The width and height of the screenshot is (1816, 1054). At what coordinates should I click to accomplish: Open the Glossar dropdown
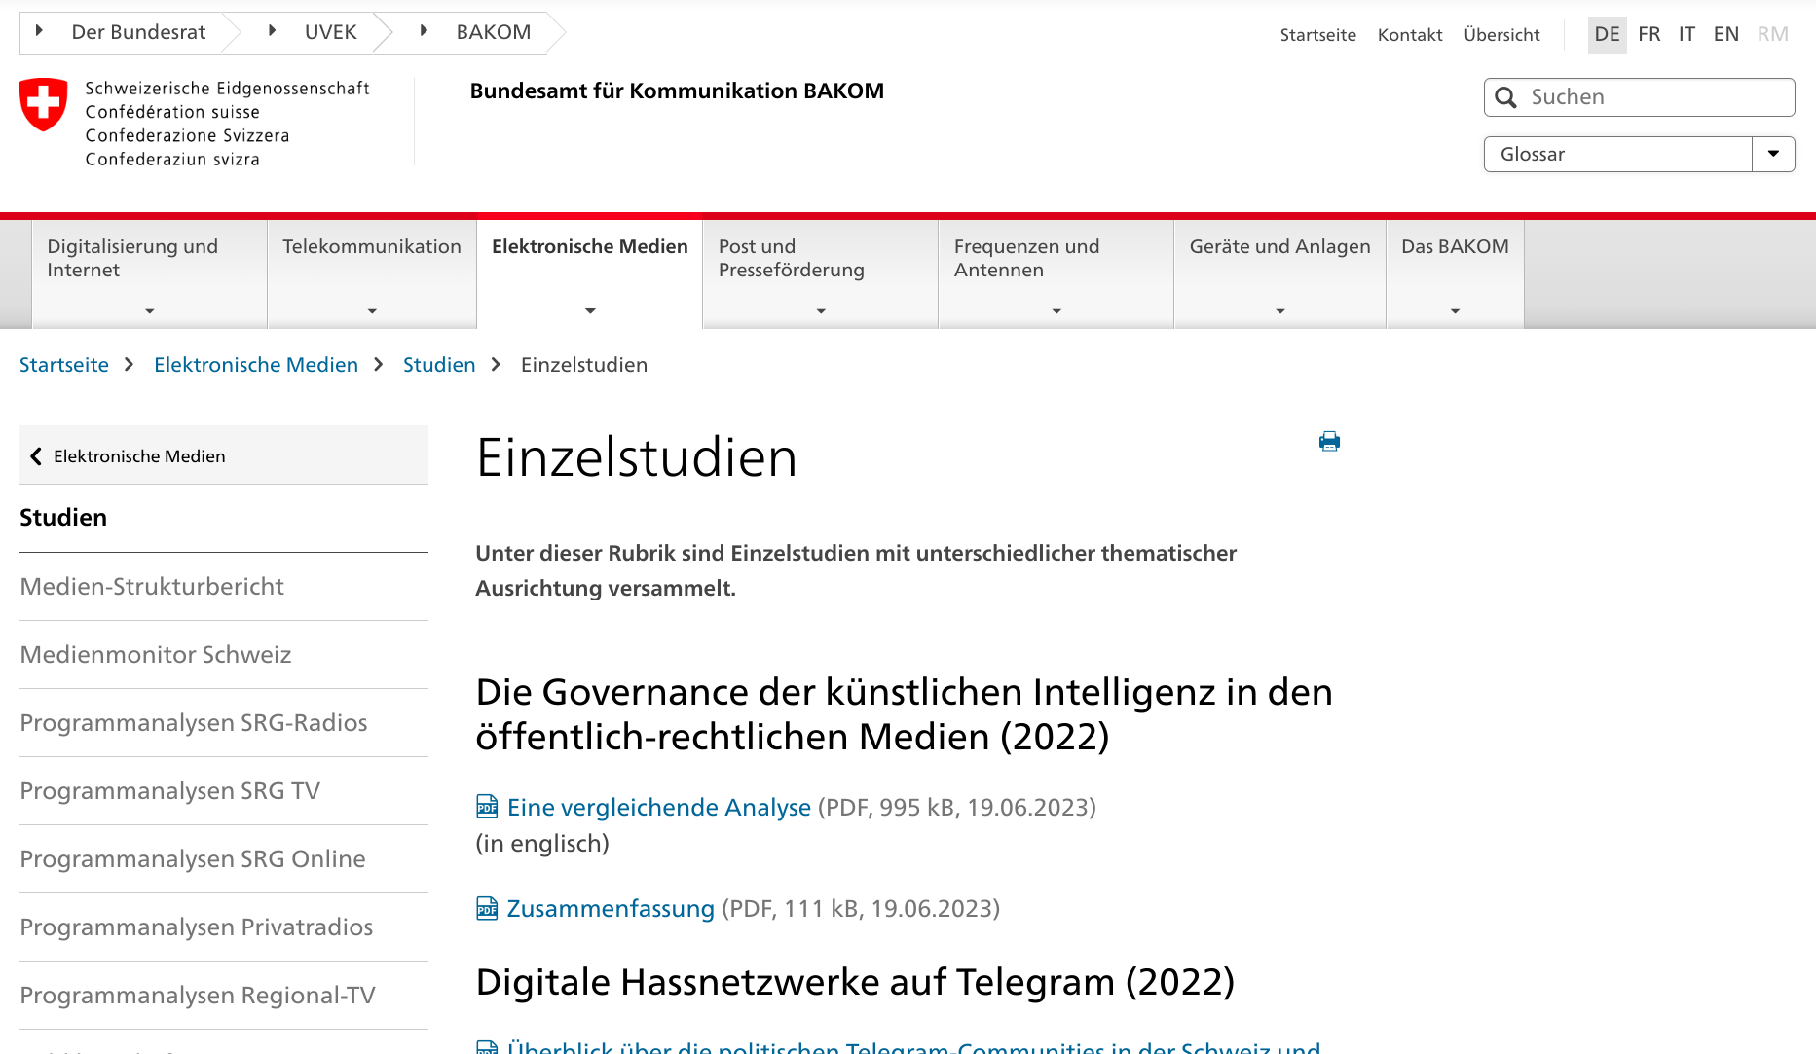point(1772,154)
